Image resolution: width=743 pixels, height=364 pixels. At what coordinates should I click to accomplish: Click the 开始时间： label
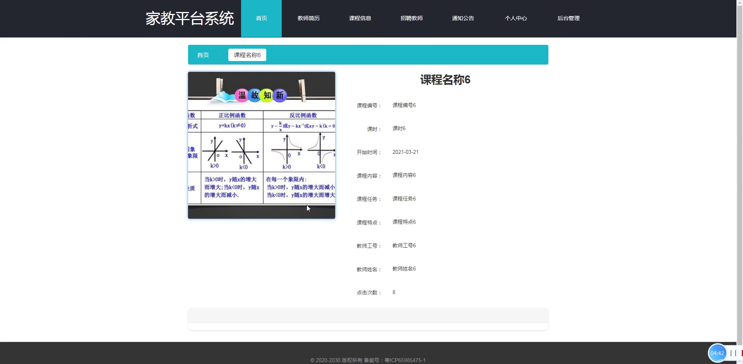369,152
